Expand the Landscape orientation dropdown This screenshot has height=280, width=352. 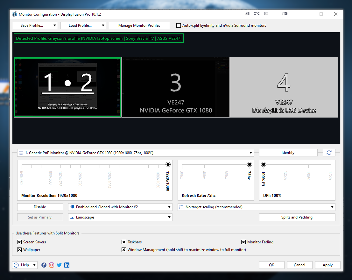coord(169,217)
